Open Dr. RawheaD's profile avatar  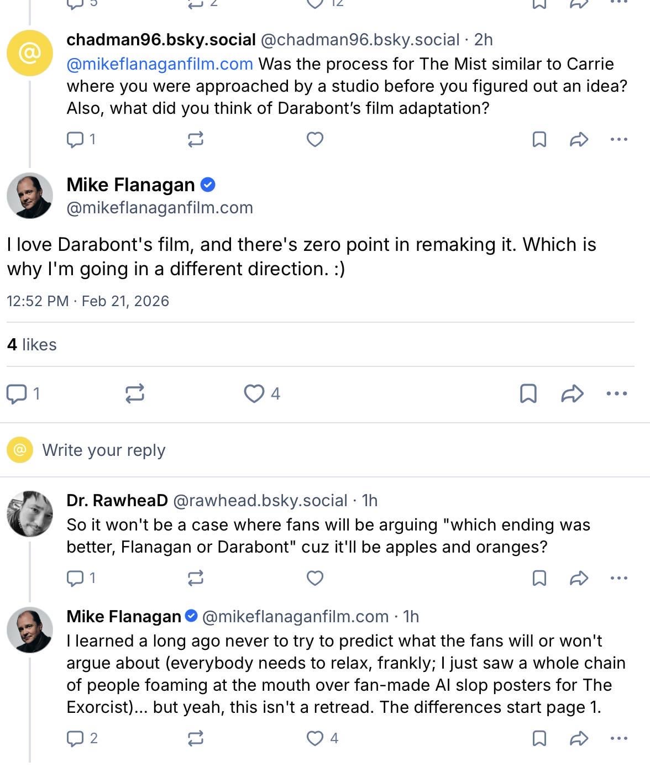pos(30,513)
